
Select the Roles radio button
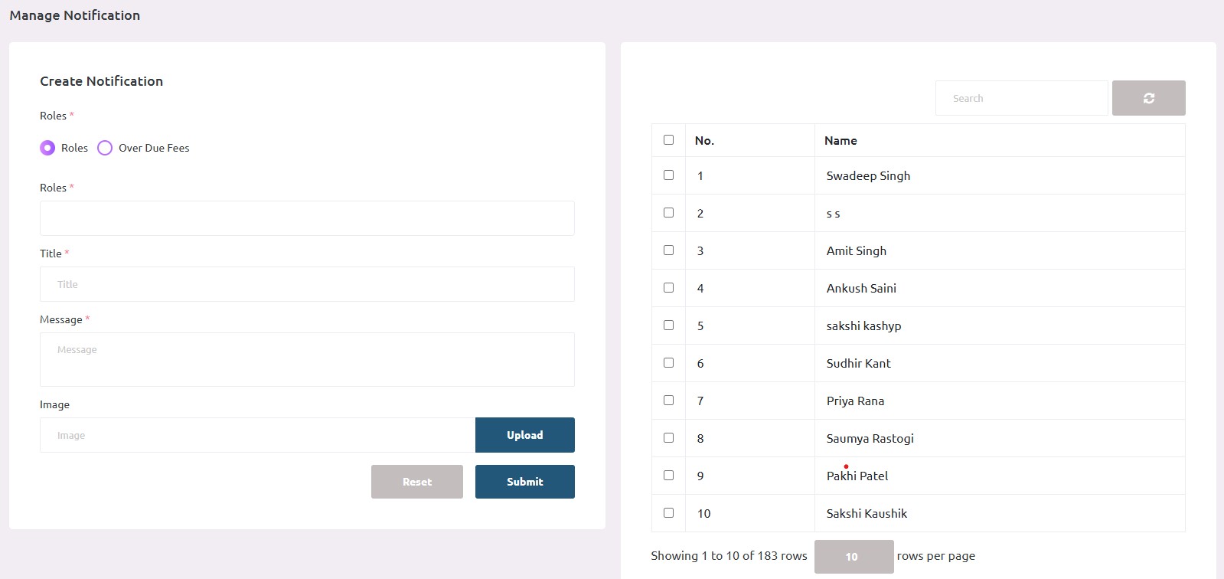pos(47,148)
